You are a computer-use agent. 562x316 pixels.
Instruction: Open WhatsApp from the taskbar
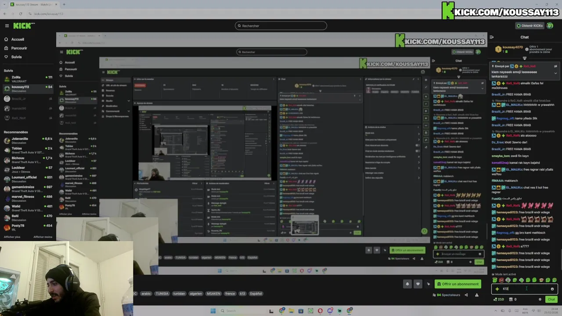310,311
